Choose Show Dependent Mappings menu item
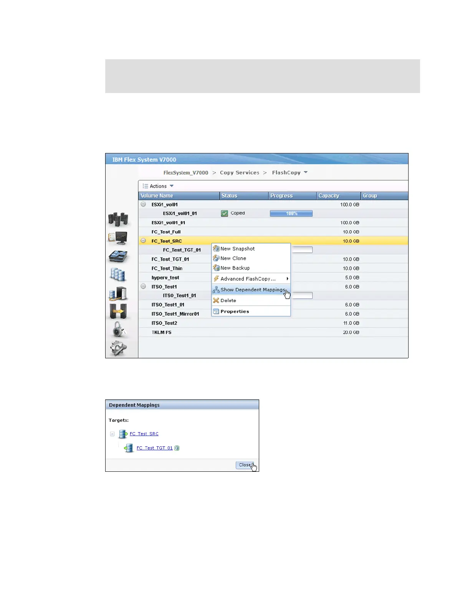 [251, 290]
